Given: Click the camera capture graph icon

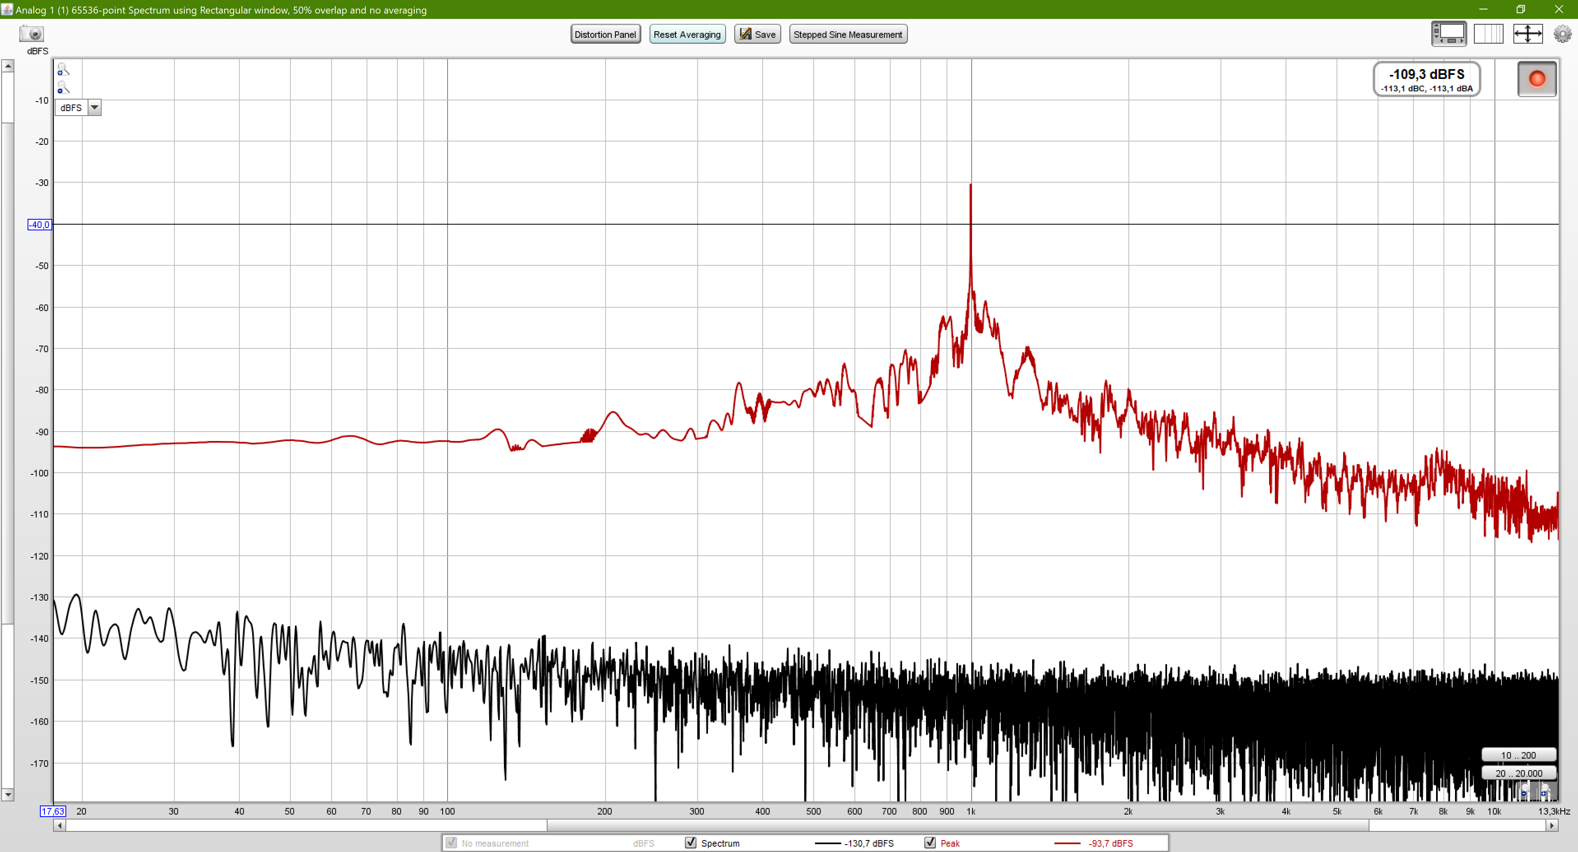Looking at the screenshot, I should (31, 34).
